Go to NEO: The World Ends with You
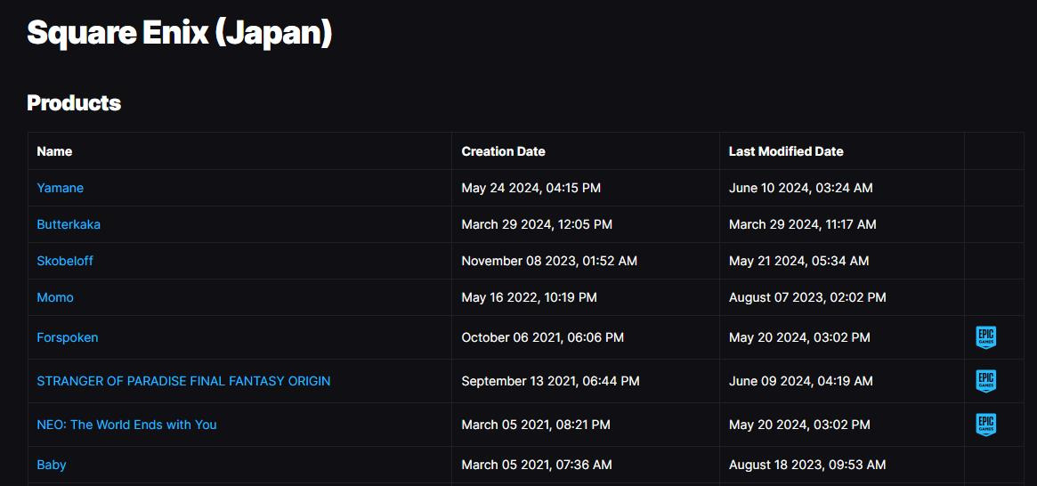1037x486 pixels. tap(126, 425)
